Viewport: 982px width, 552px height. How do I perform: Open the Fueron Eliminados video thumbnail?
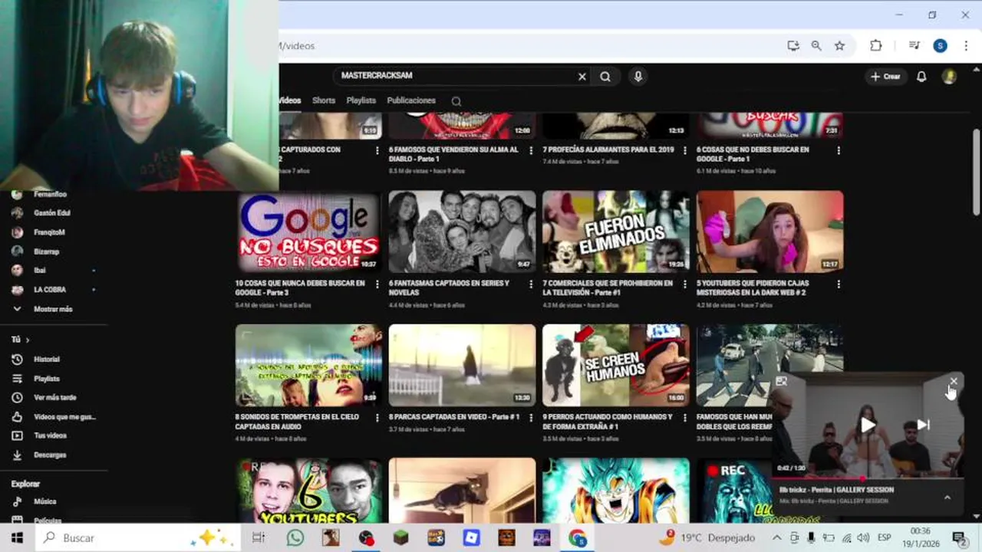coord(615,232)
